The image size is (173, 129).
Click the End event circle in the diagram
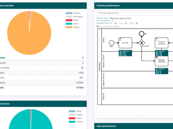(142, 34)
